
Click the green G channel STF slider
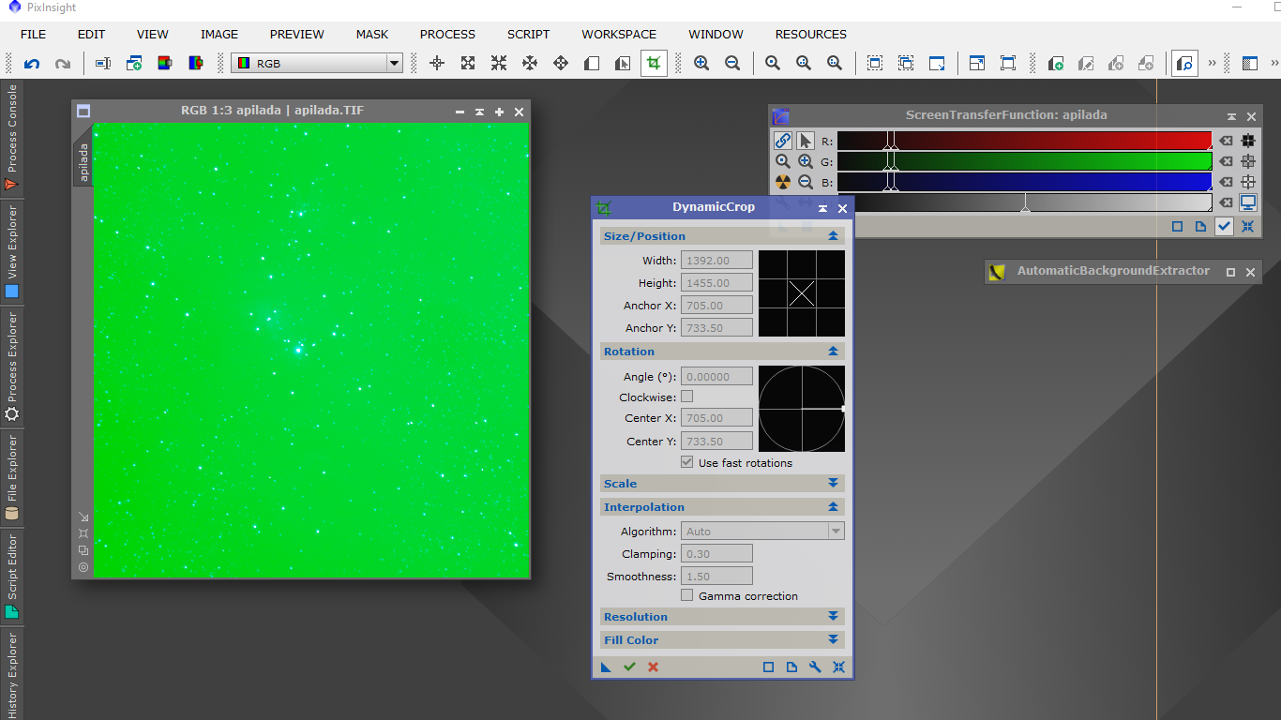click(x=1024, y=161)
